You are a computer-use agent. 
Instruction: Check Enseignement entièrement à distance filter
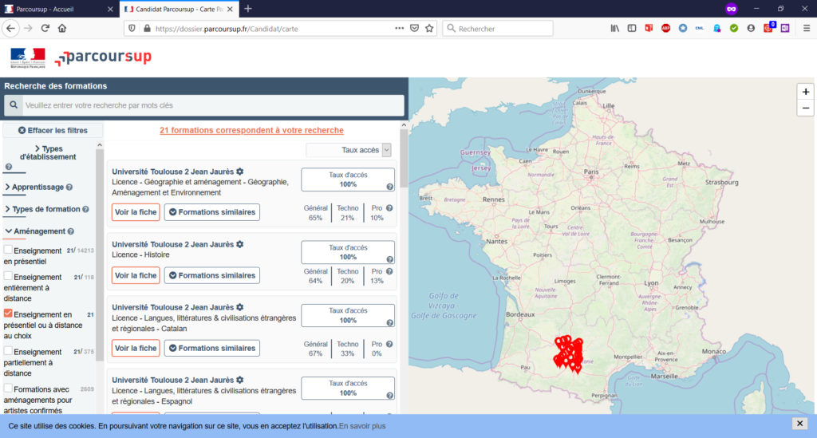point(8,275)
